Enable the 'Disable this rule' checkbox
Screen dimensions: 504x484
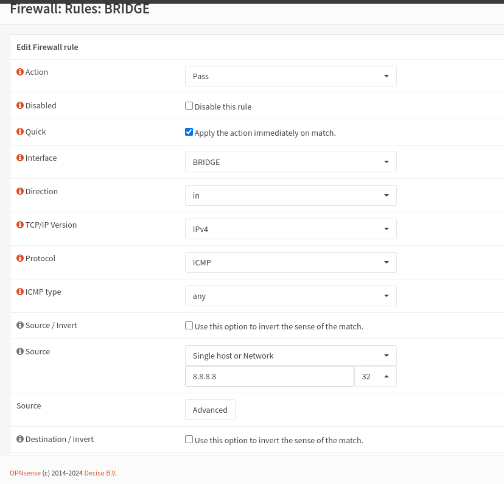click(189, 106)
